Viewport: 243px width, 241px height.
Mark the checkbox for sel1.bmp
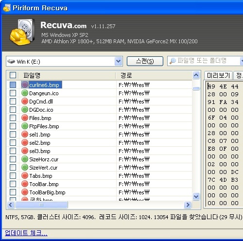(x=13, y=135)
